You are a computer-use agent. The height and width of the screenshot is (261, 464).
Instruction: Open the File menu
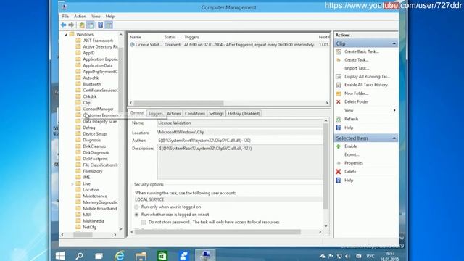click(65, 17)
